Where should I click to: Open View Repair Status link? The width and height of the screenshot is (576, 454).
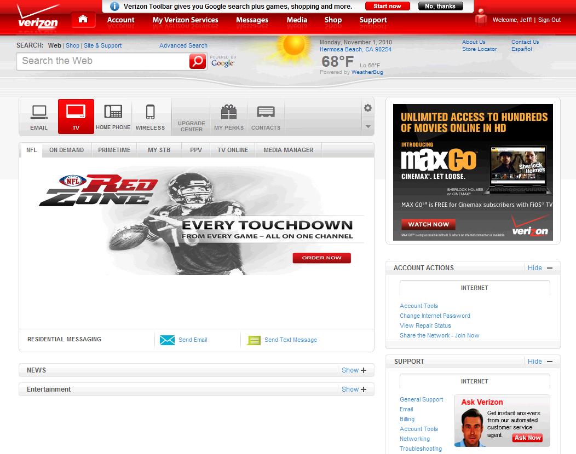[425, 325]
